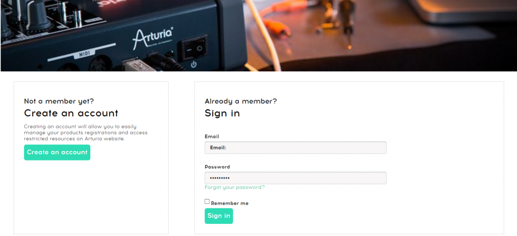Click the Remember me label text
The height and width of the screenshot is (236, 517).
230,203
